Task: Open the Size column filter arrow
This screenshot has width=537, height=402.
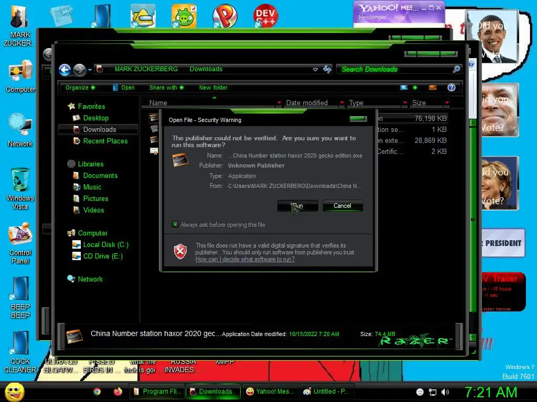Action: 447,103
